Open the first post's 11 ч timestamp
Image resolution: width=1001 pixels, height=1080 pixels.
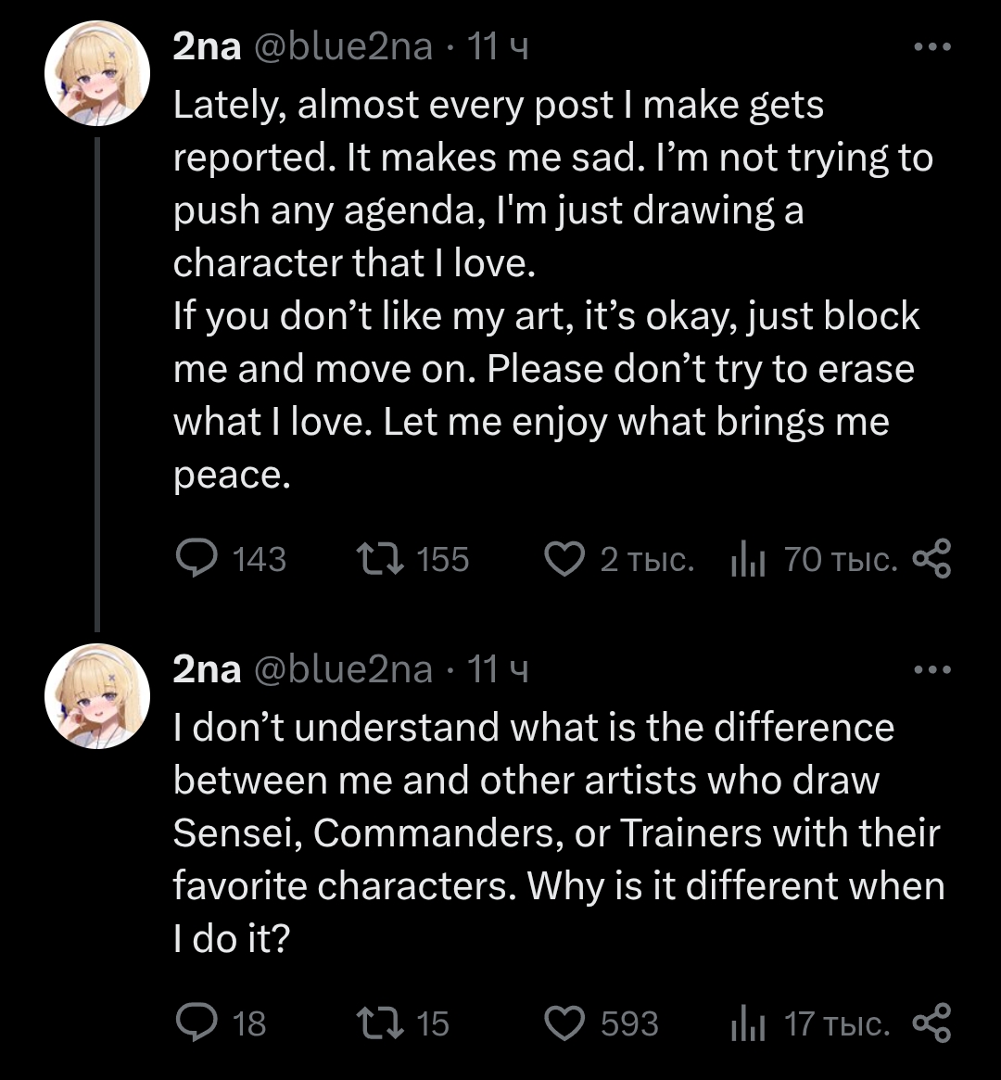498,46
